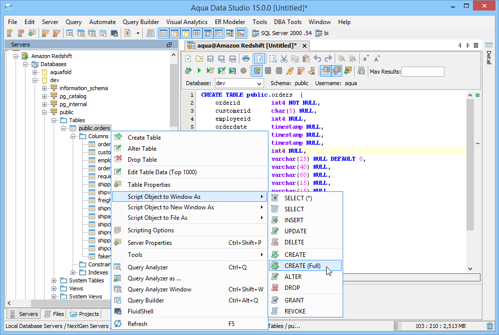The height and width of the screenshot is (335, 499).
Task: Click the Register Server toolbar icon
Action: click(10, 33)
